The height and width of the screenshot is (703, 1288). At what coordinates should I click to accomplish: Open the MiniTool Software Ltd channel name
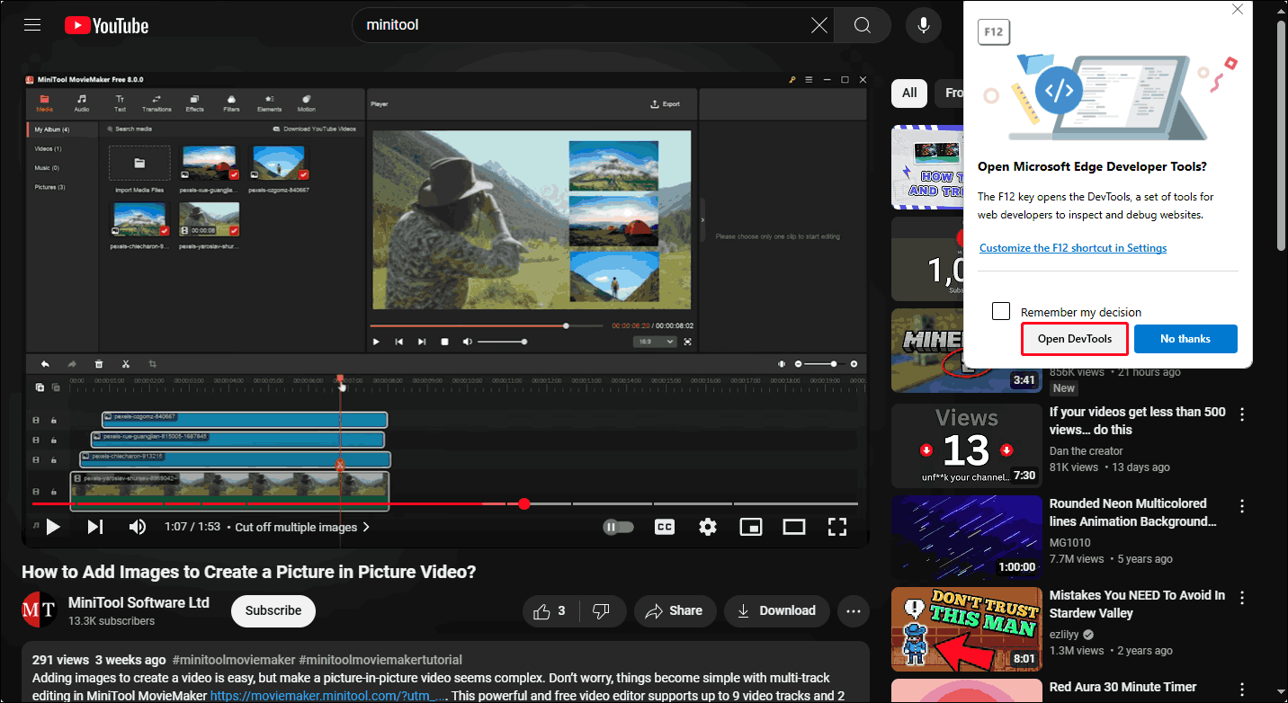pos(139,602)
